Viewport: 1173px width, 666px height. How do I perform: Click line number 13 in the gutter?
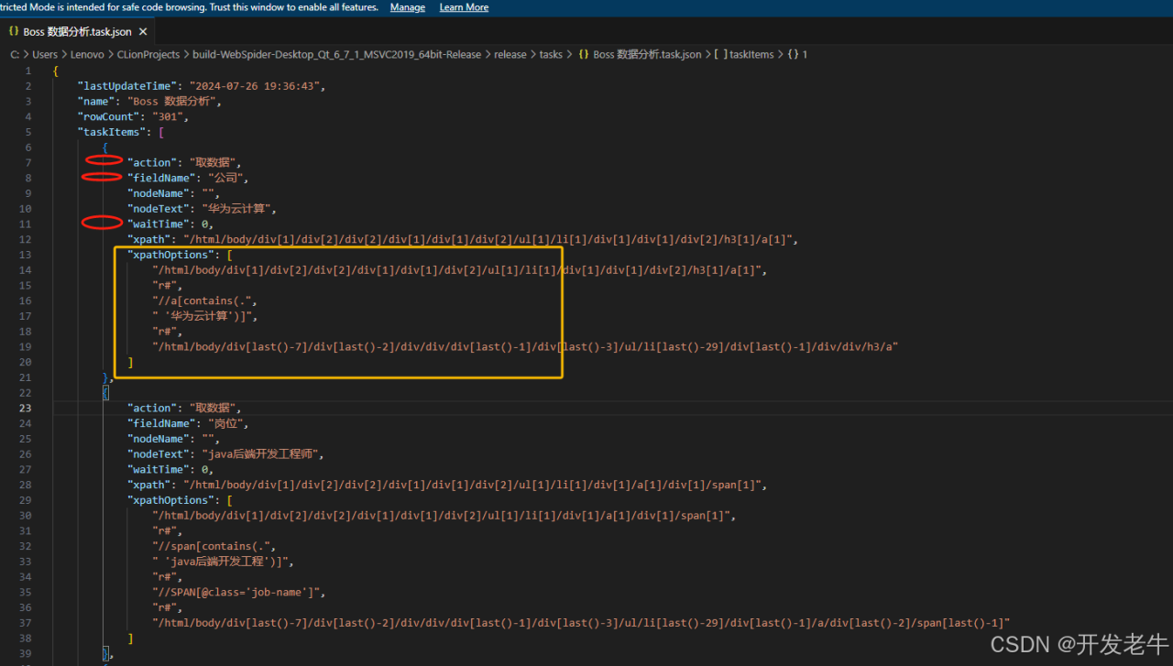pos(26,255)
